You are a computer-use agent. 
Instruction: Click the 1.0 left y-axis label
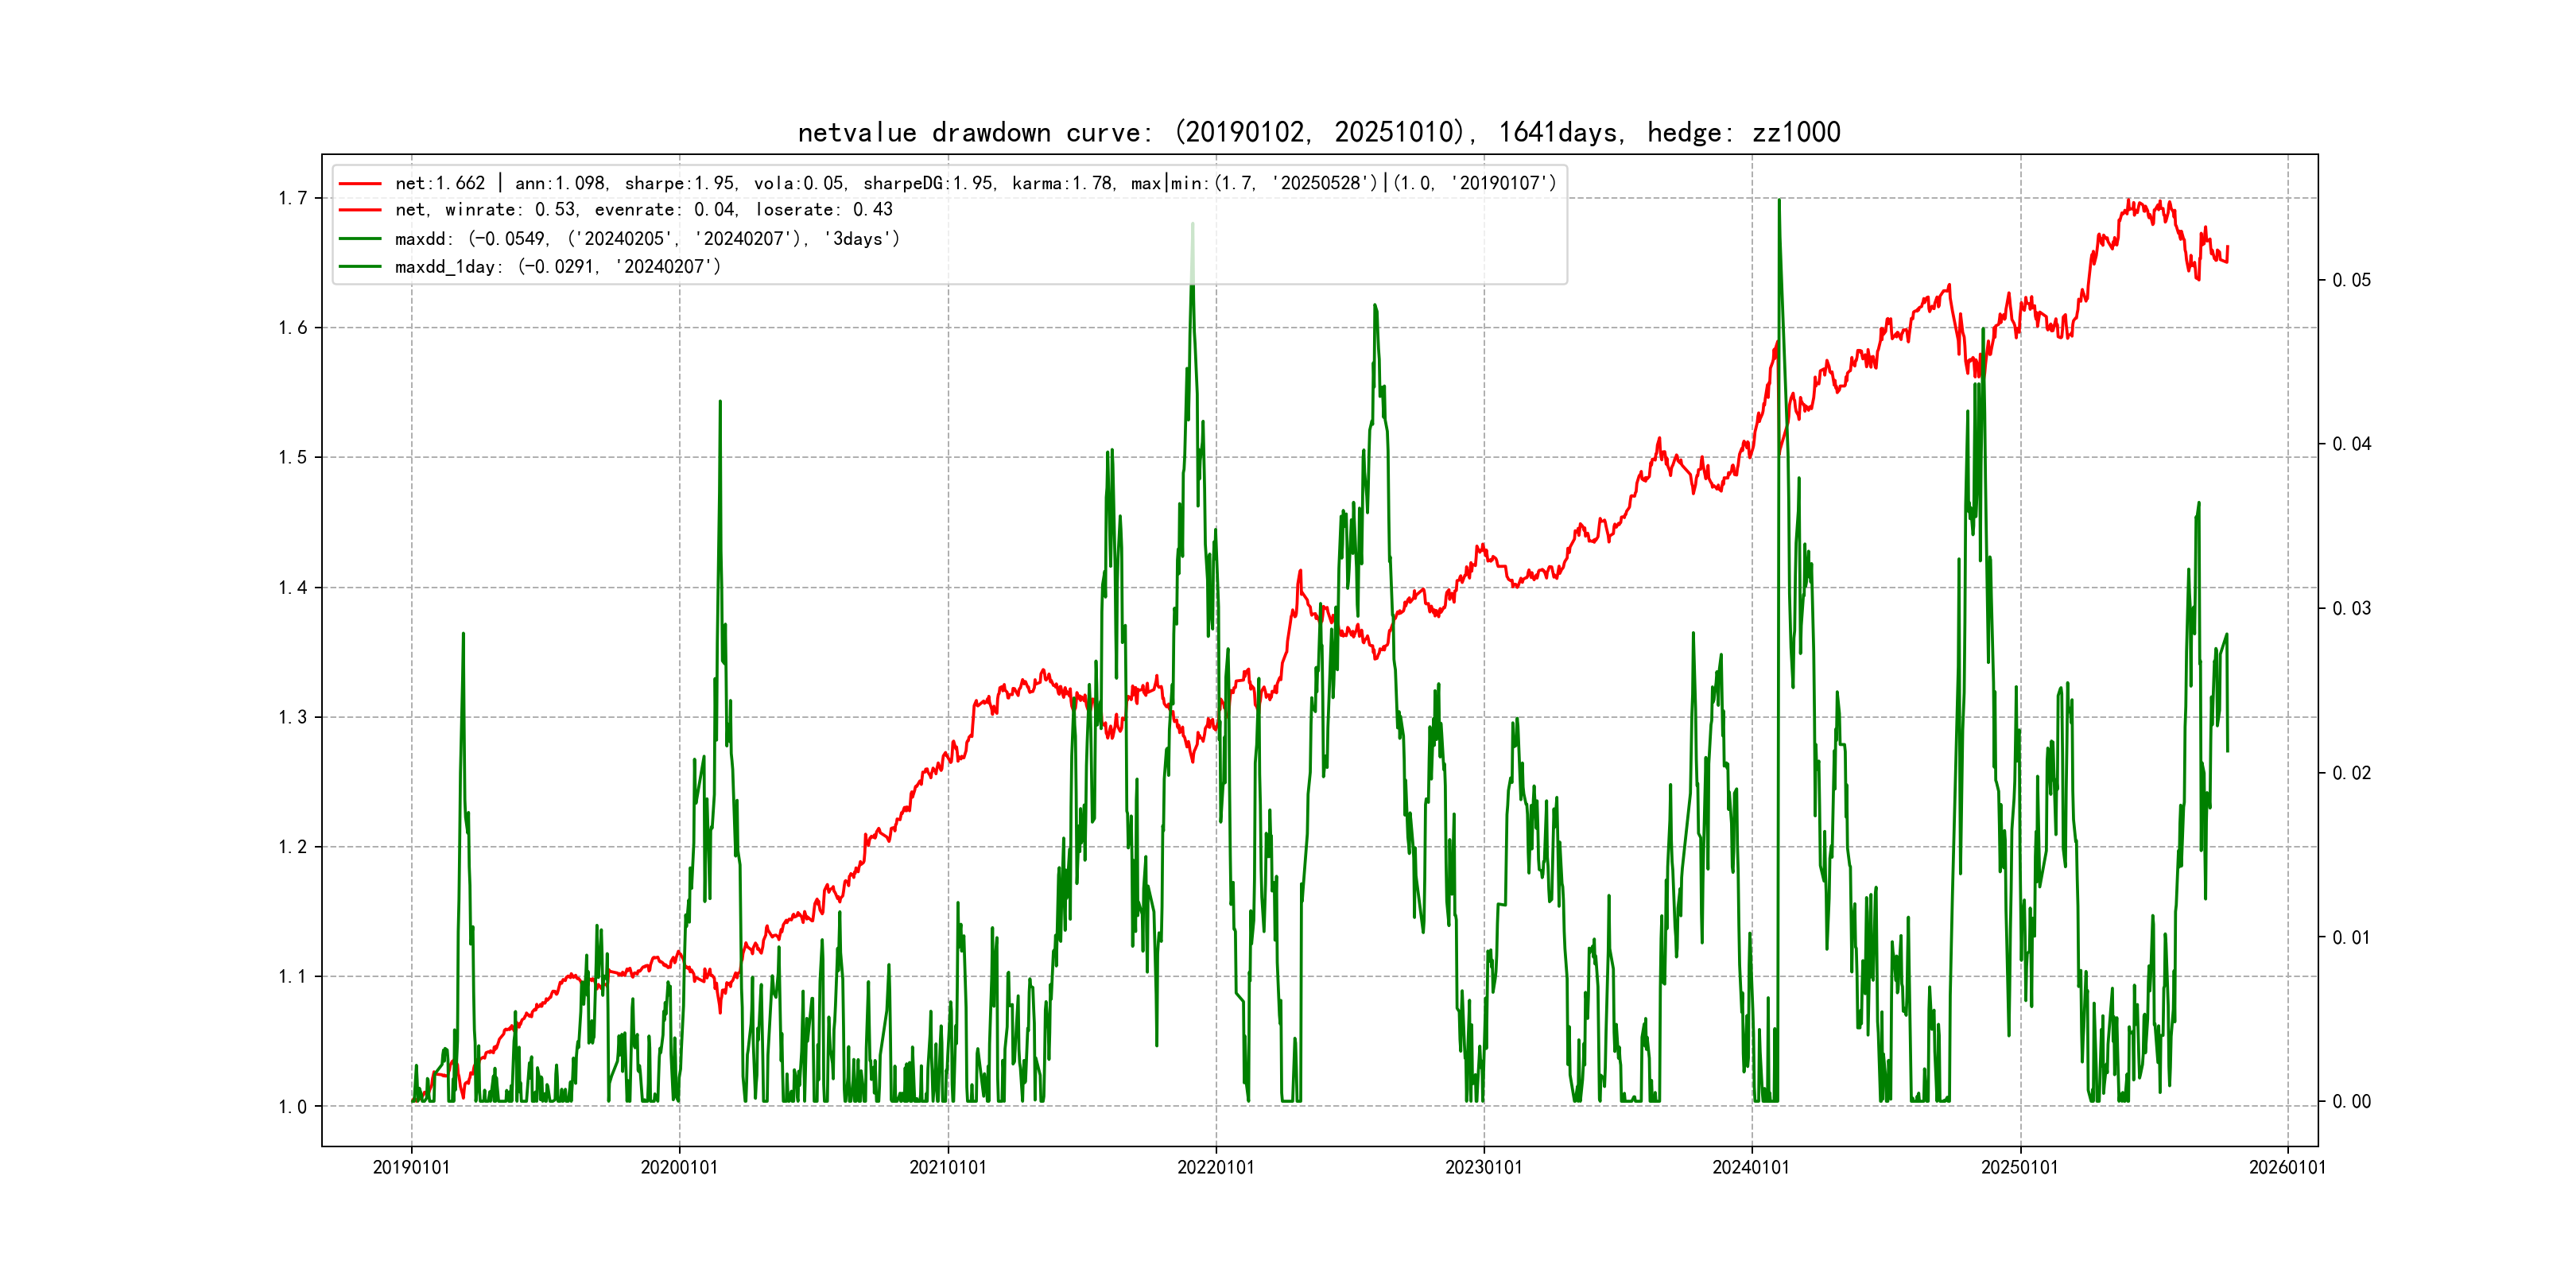pyautogui.click(x=292, y=1107)
